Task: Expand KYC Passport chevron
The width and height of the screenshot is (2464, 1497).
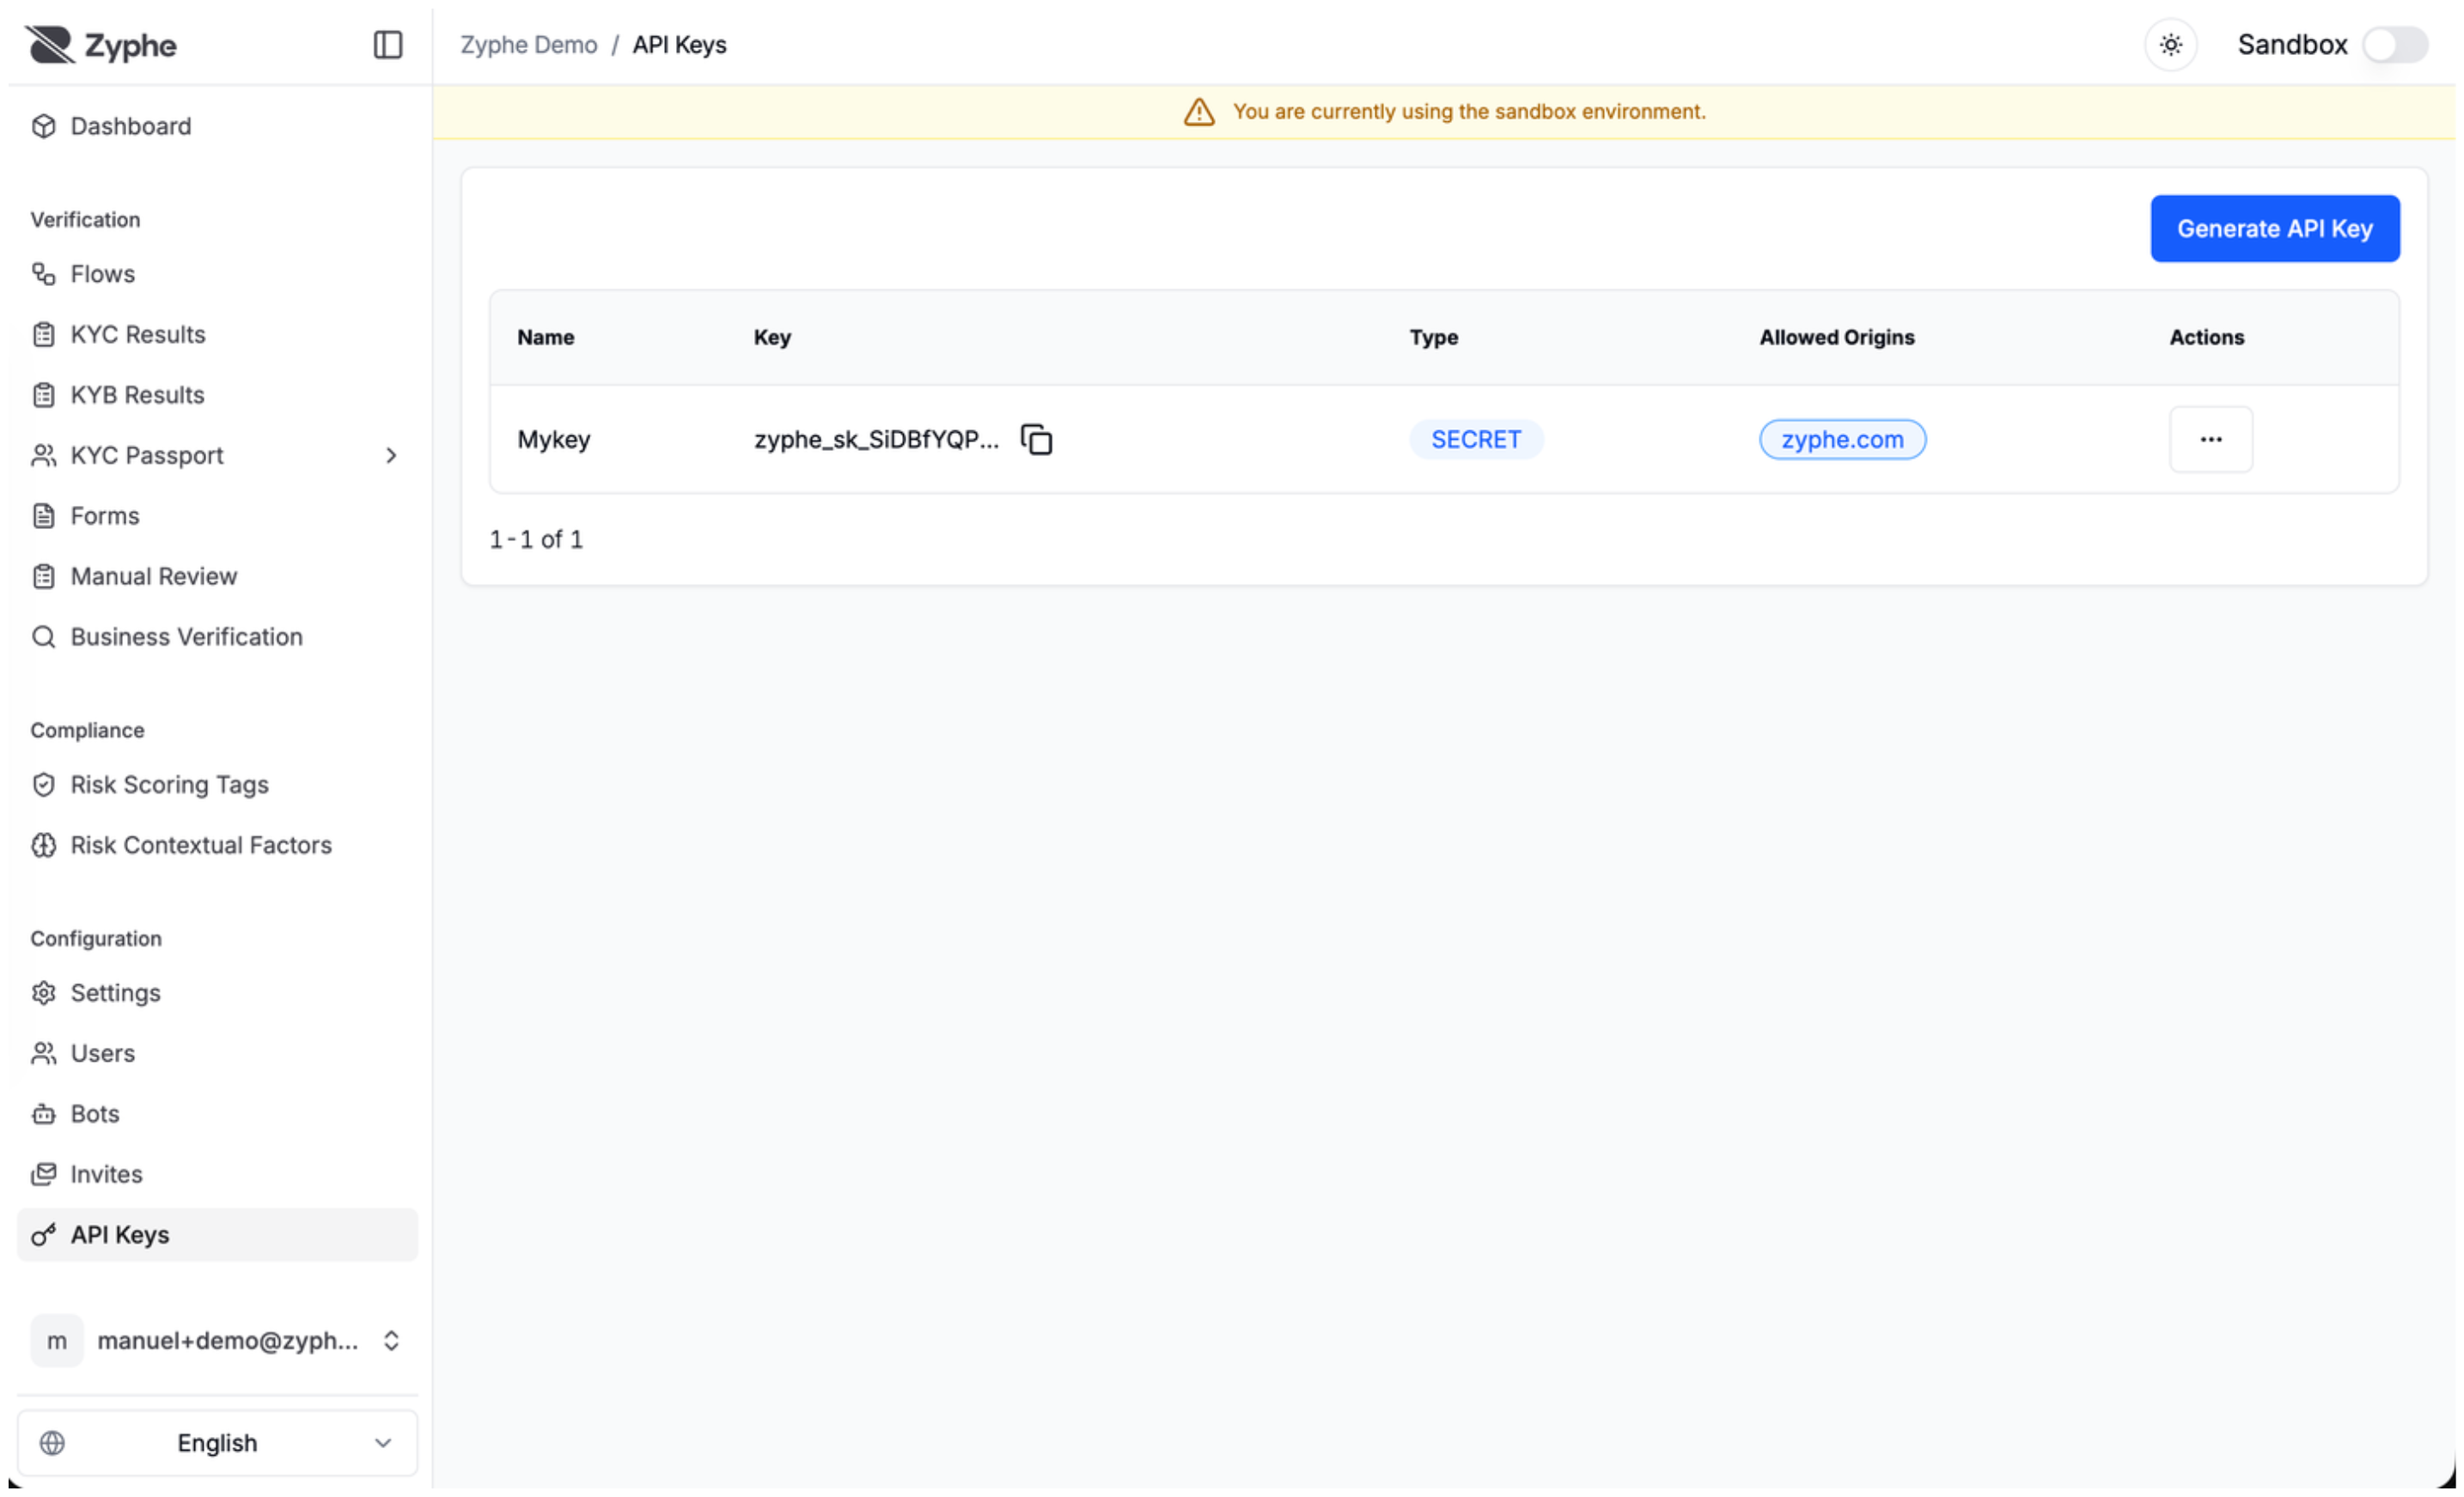Action: 391,456
